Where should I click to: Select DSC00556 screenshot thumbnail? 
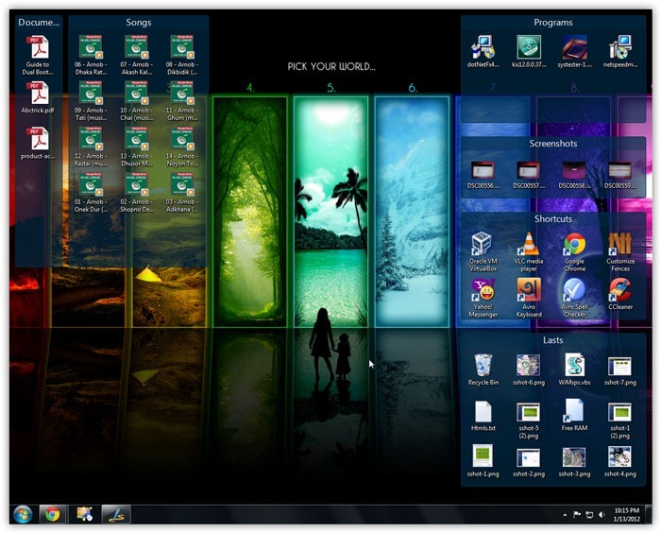483,175
